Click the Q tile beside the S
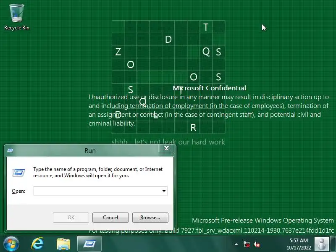This screenshot has width=336, height=252. pos(206,52)
